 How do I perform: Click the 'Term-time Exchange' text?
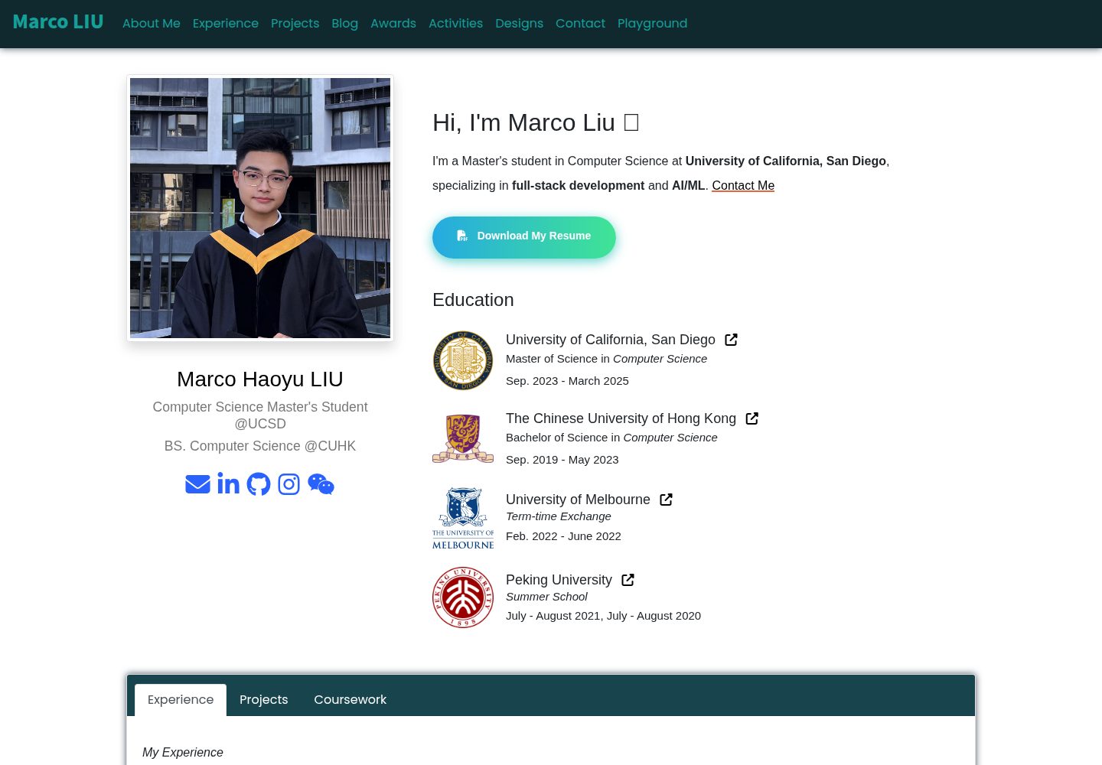(x=559, y=516)
